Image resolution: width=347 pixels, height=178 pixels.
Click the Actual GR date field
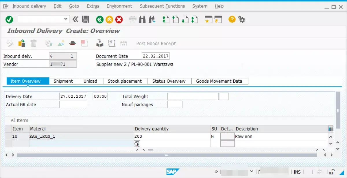point(73,105)
